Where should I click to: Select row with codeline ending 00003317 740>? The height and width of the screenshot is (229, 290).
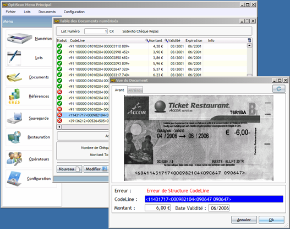[152, 75]
